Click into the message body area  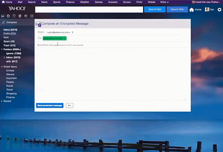[111, 74]
